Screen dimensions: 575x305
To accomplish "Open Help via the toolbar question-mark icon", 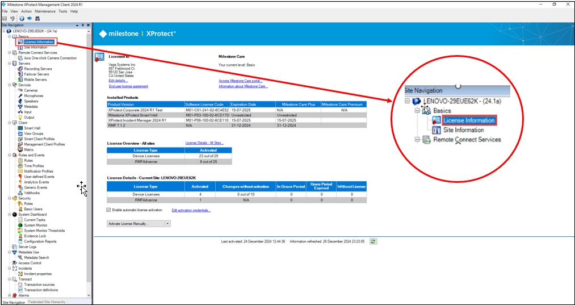I will 22,18.
